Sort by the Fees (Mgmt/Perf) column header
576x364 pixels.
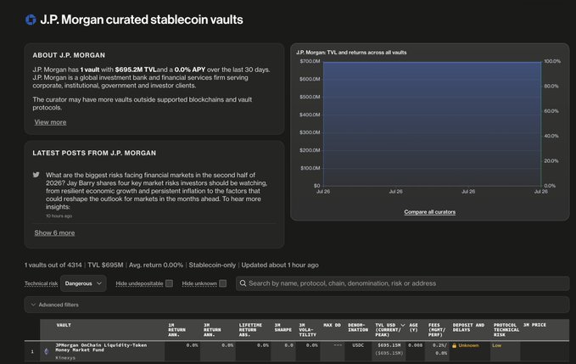point(437,330)
